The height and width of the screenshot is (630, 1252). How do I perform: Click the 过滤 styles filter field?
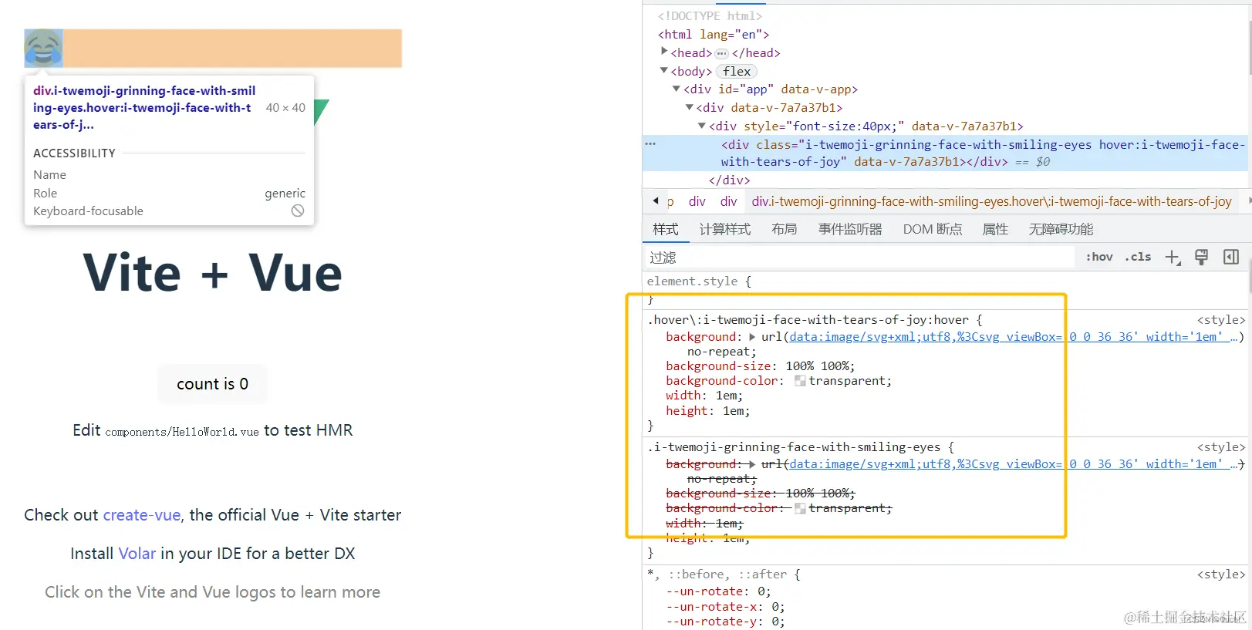point(859,258)
